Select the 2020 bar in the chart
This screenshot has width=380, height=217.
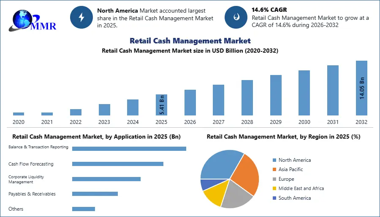(x=19, y=114)
